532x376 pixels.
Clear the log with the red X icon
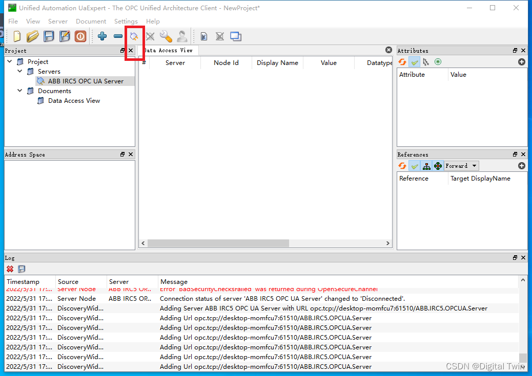(10, 269)
